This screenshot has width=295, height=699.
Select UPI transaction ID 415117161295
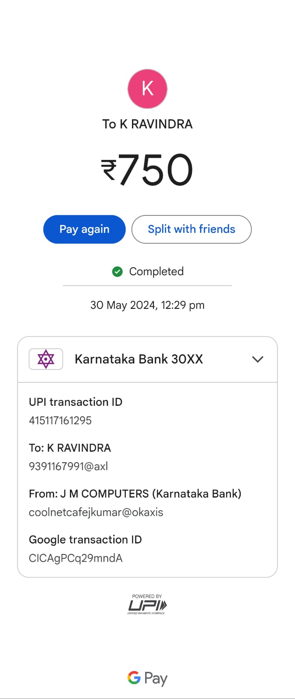[60, 421]
